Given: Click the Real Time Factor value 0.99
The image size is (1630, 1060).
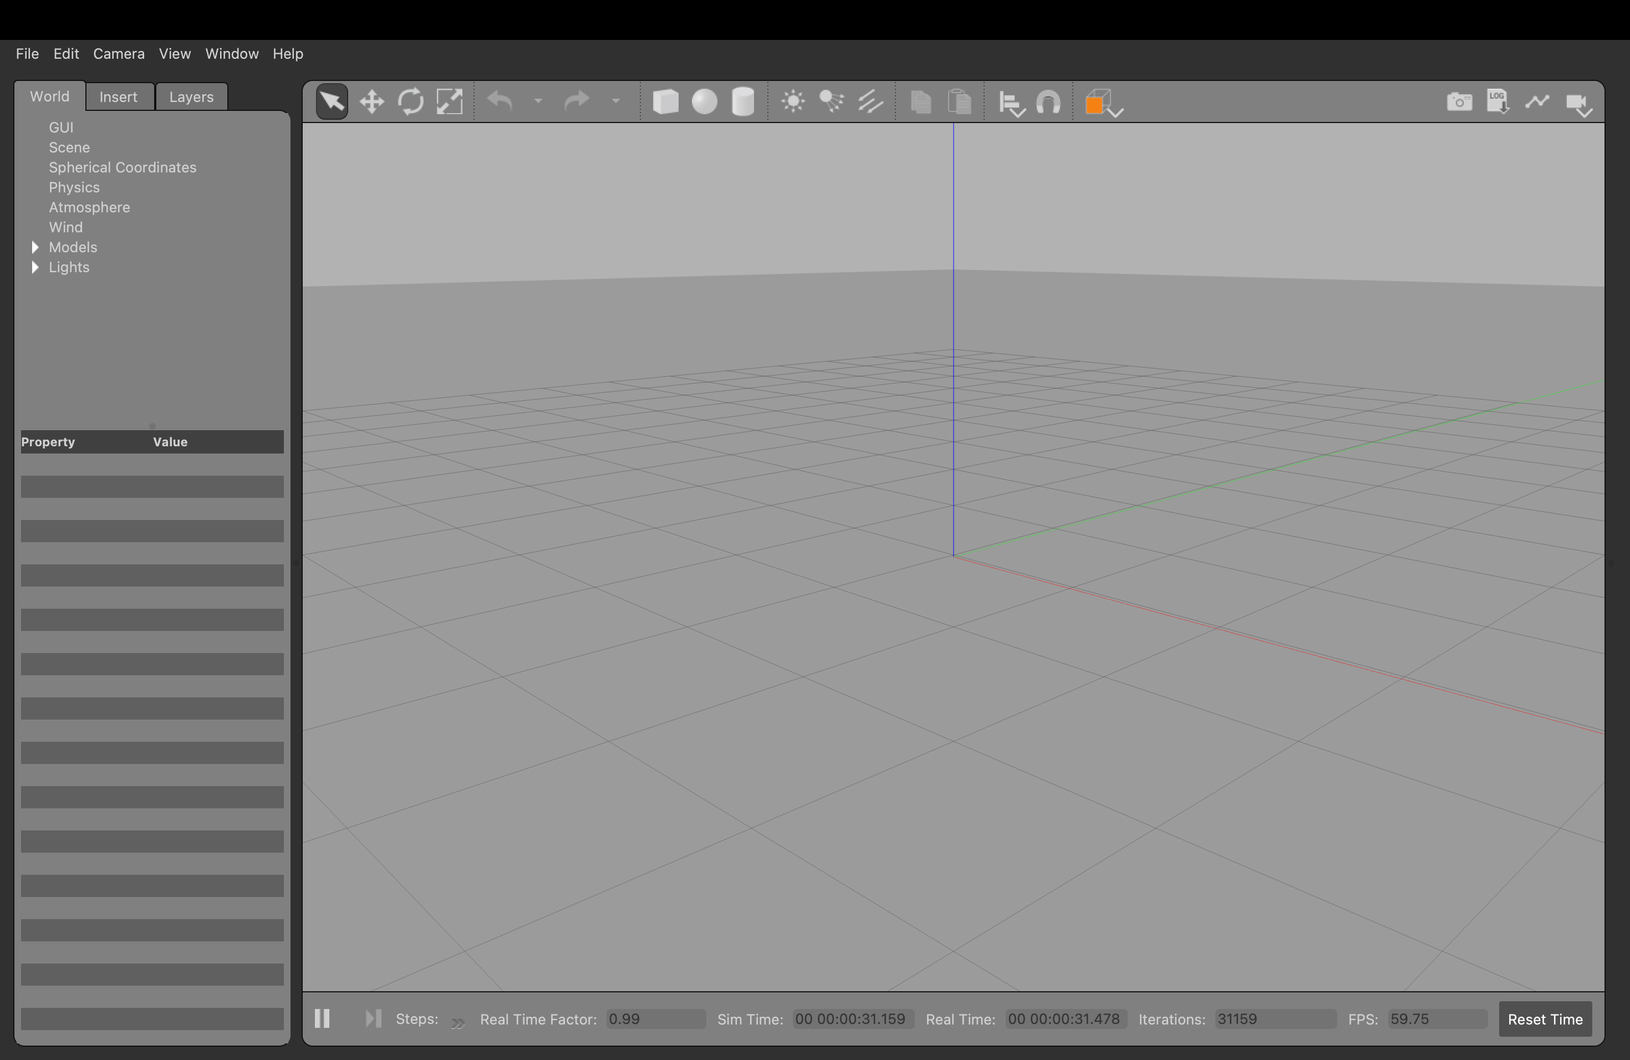Looking at the screenshot, I should (x=655, y=1019).
